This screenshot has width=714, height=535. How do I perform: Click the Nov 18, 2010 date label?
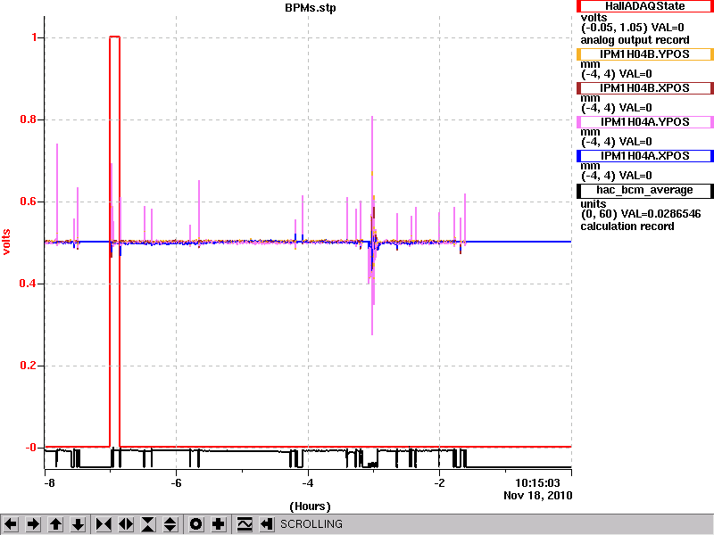[538, 496]
